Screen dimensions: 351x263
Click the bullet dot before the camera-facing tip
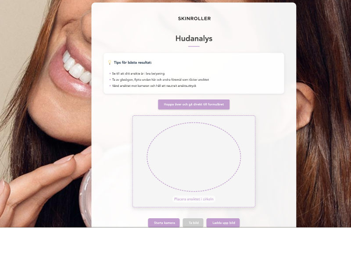pos(110,86)
